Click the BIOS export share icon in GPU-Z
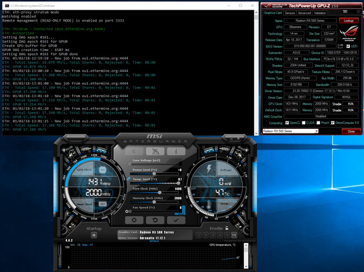 341,46
